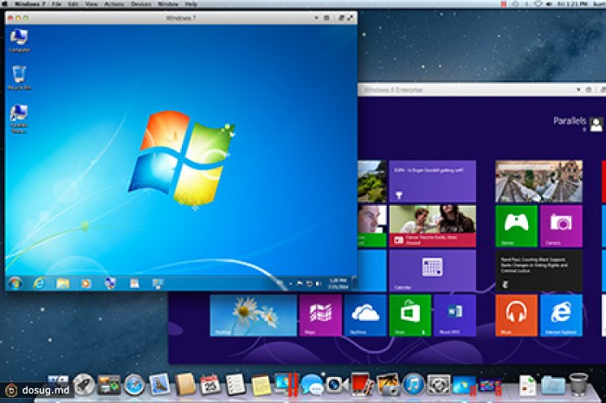Click Parallels user account avatar
Screen dimensions: 606x403
[x=596, y=125]
